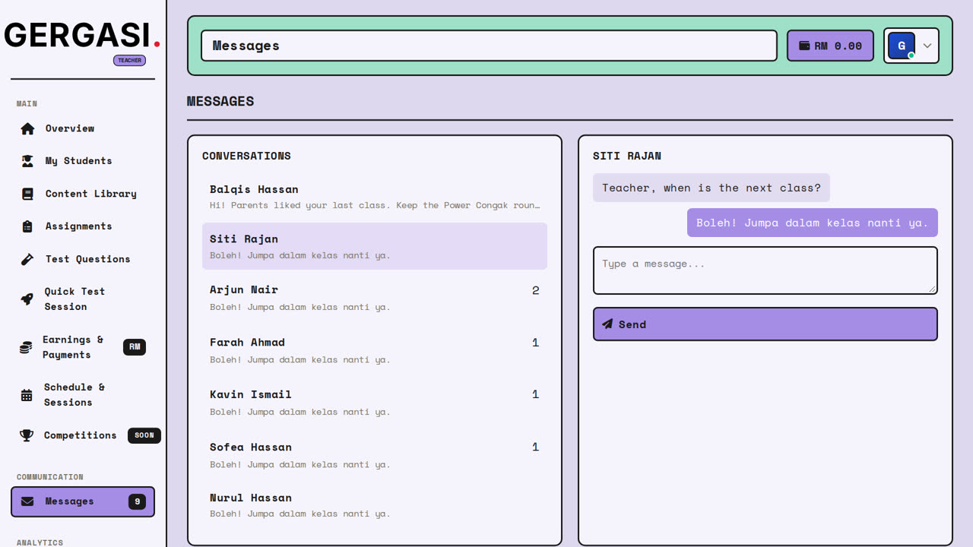Click the Test Questions pencil icon
Image resolution: width=973 pixels, height=547 pixels.
[27, 259]
